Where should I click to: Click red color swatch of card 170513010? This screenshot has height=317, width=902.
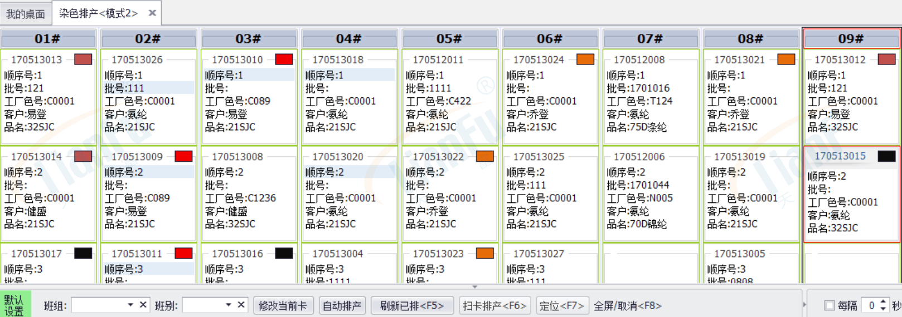[x=284, y=60]
